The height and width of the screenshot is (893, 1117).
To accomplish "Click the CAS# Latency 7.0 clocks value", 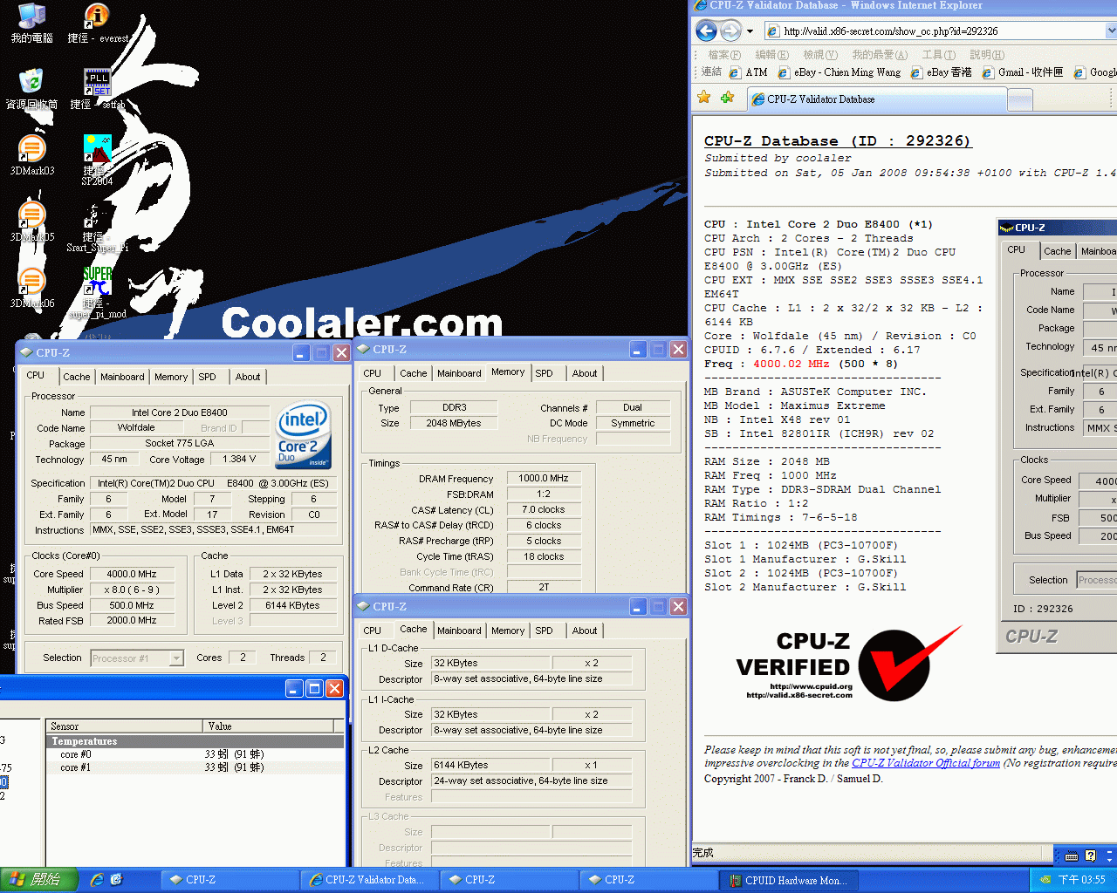I will click(x=543, y=509).
